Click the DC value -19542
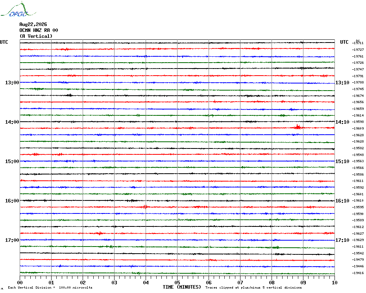Image resolution: width=366 pixels, height=293 pixels. [358, 253]
